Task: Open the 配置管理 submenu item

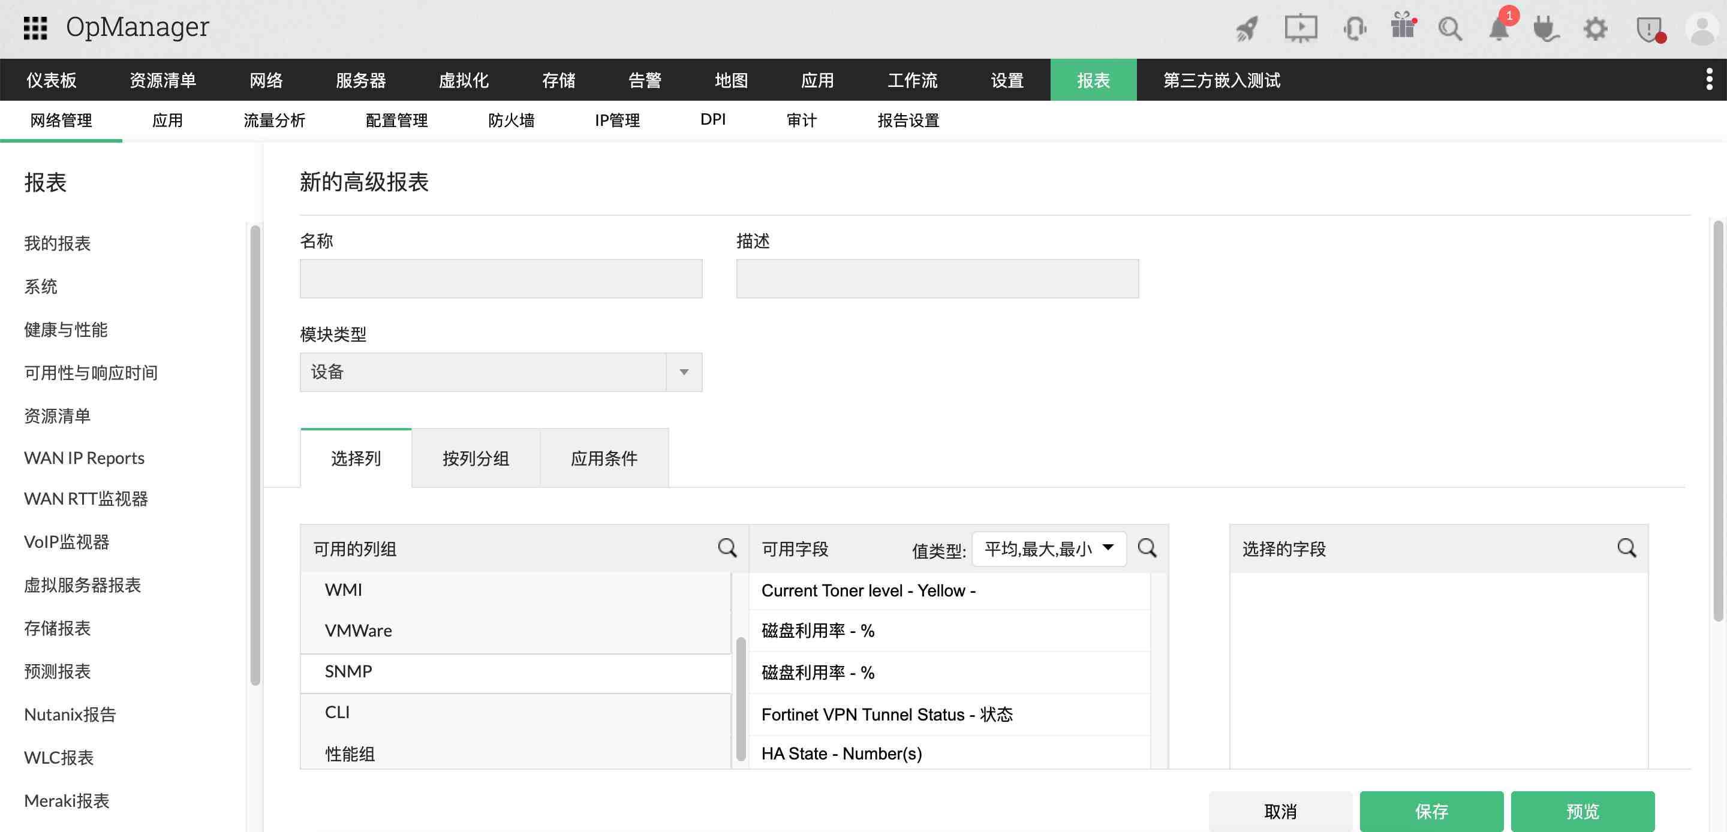Action: tap(396, 120)
